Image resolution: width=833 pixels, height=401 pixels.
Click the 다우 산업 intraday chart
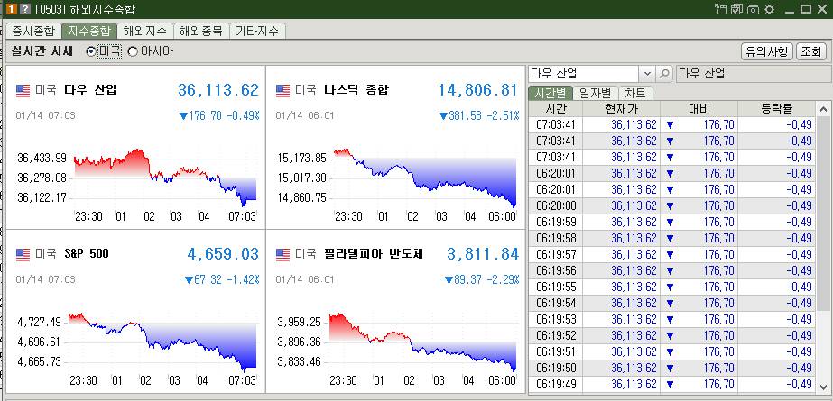[164, 178]
